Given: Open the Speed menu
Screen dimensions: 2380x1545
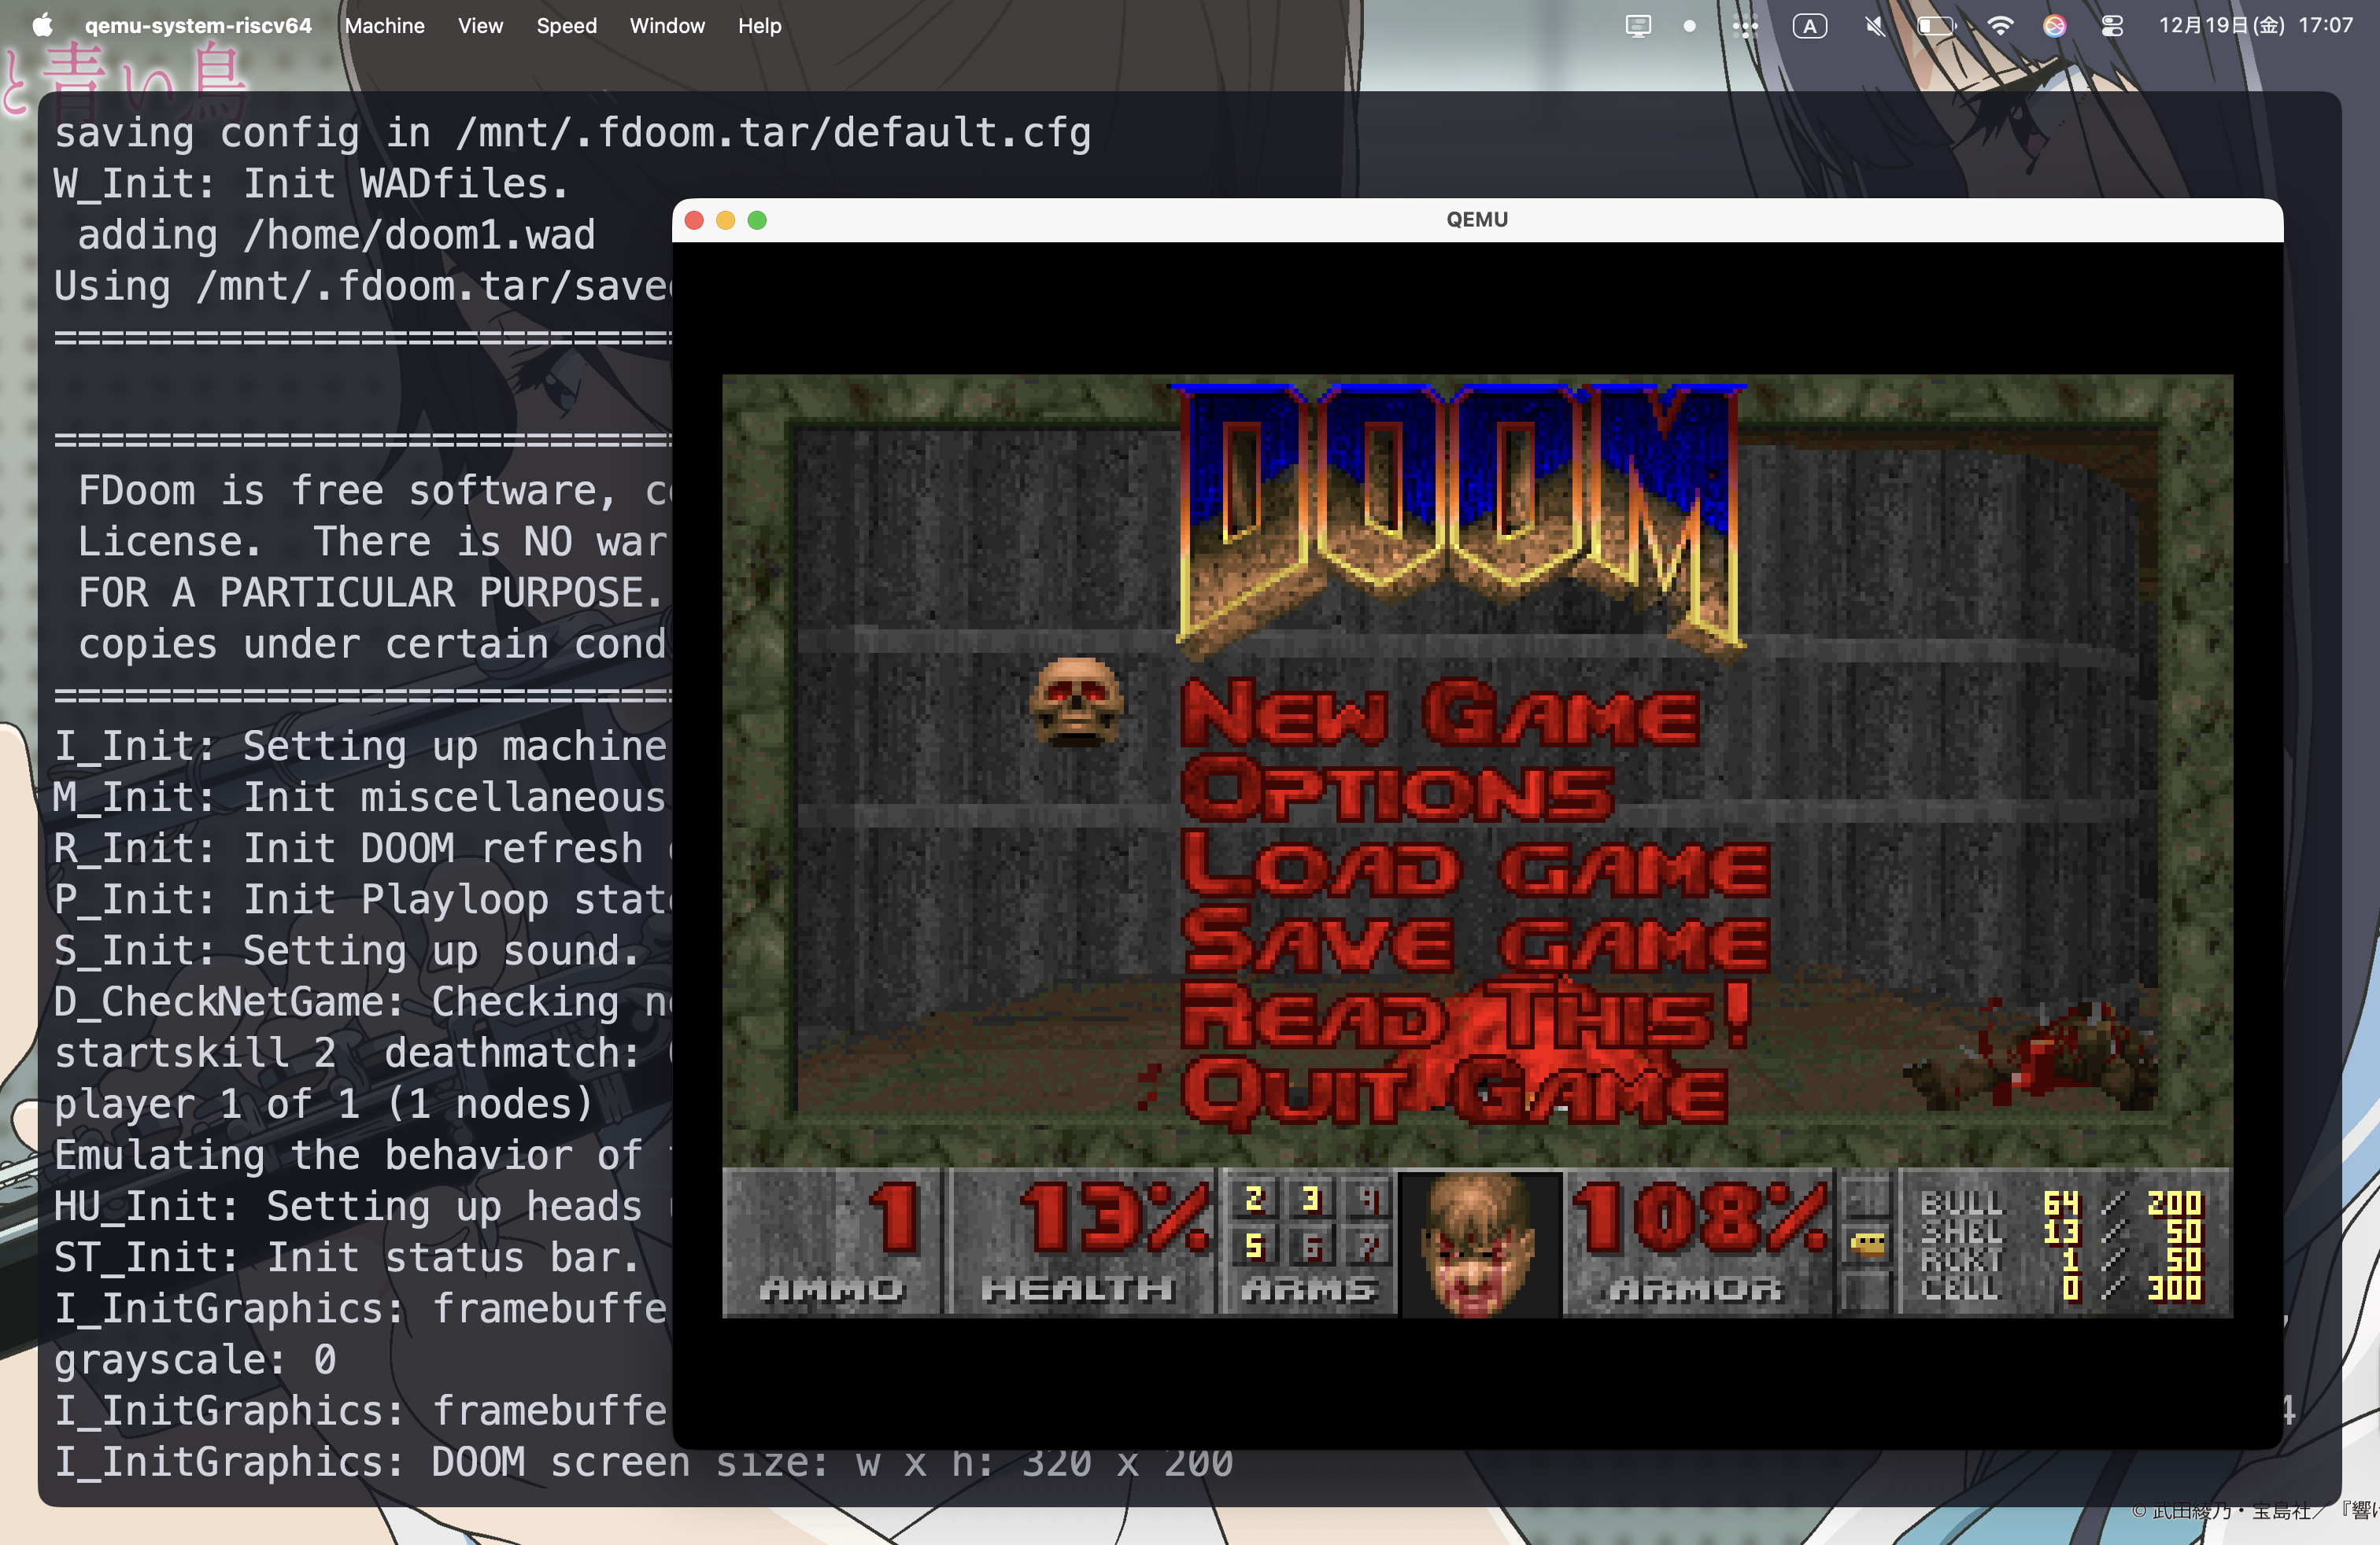Looking at the screenshot, I should 566,26.
